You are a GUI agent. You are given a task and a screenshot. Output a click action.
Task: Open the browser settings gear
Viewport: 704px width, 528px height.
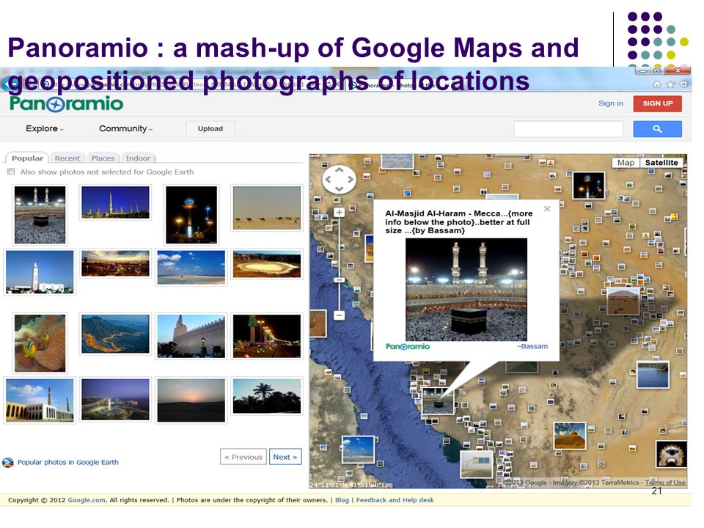point(683,84)
